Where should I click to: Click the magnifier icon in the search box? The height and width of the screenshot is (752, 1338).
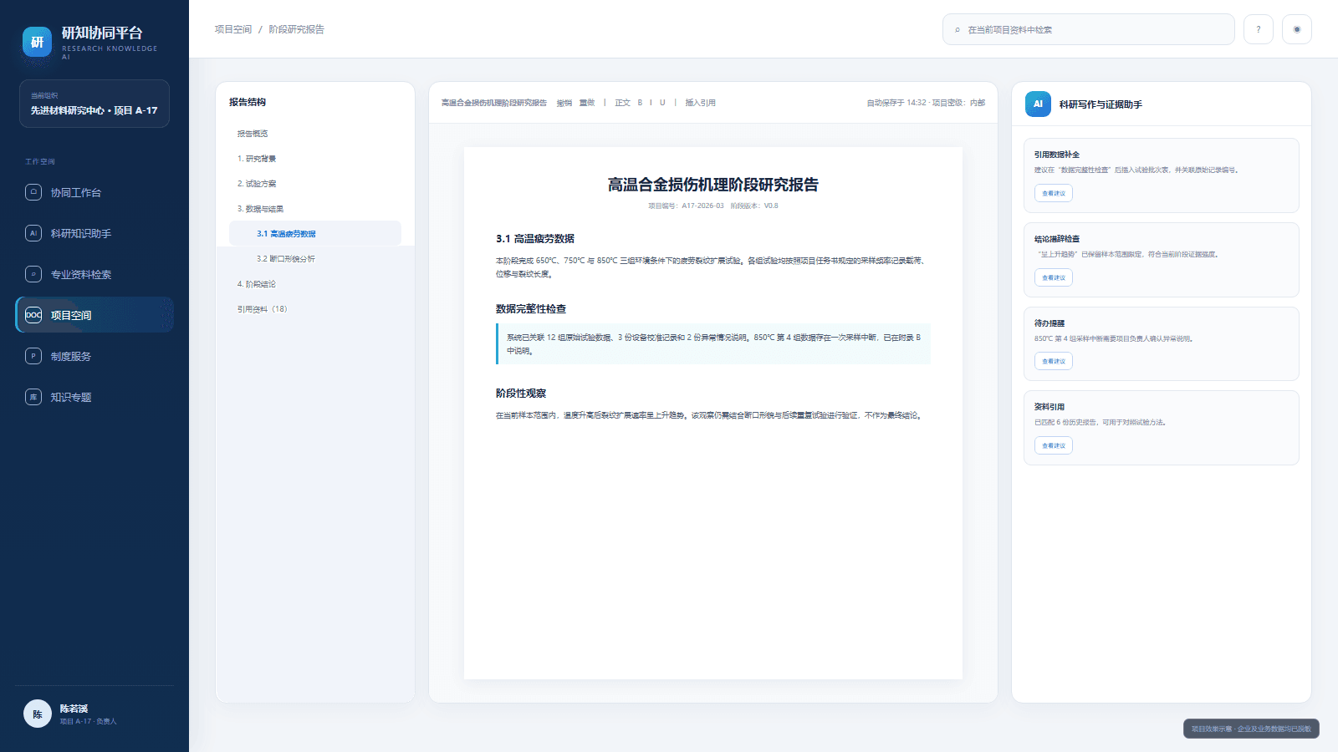958,30
